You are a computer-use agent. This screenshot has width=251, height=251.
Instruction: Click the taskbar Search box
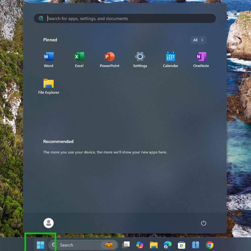[x=75, y=245]
